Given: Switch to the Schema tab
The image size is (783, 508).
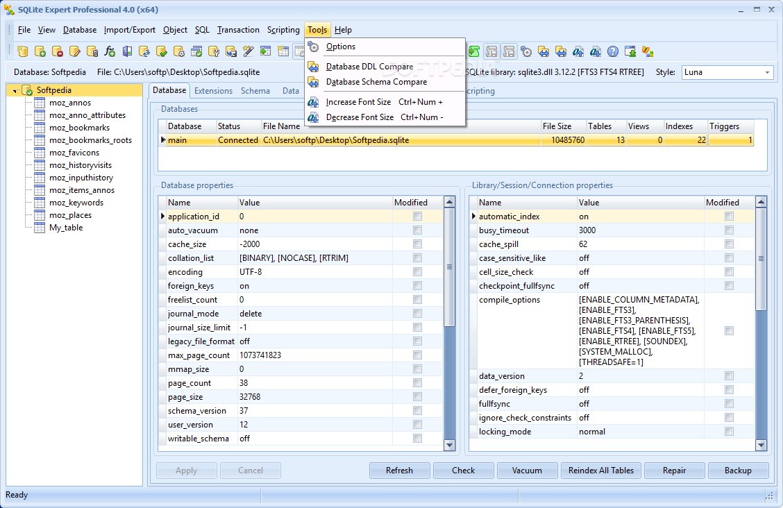Looking at the screenshot, I should tap(255, 91).
